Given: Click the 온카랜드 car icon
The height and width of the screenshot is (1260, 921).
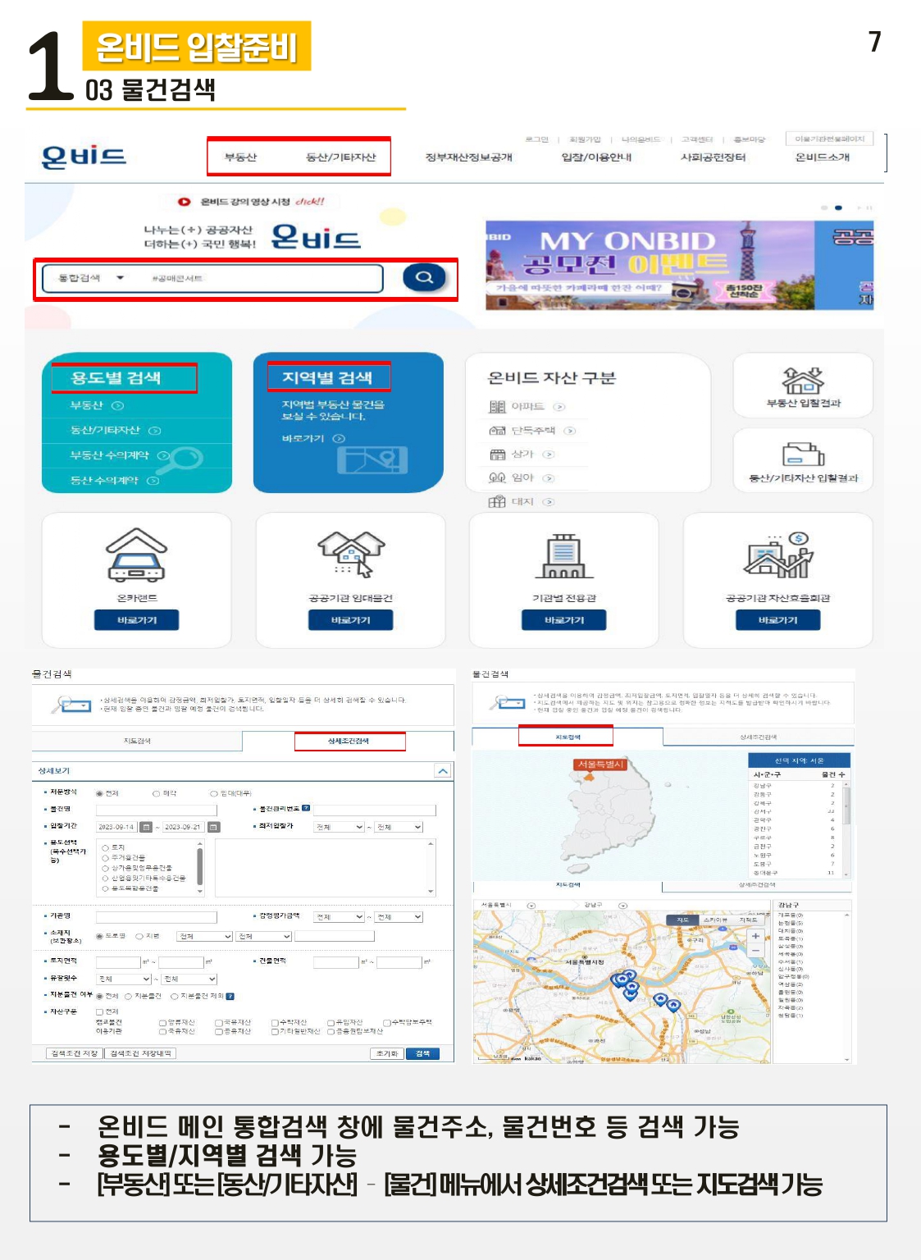Looking at the screenshot, I should (x=136, y=555).
